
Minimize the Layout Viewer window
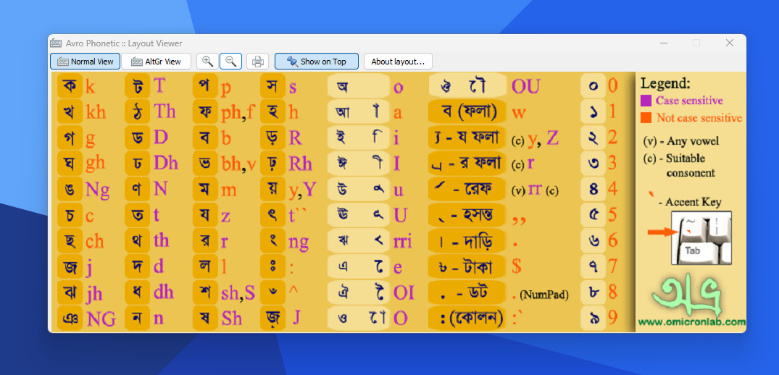pyautogui.click(x=664, y=43)
